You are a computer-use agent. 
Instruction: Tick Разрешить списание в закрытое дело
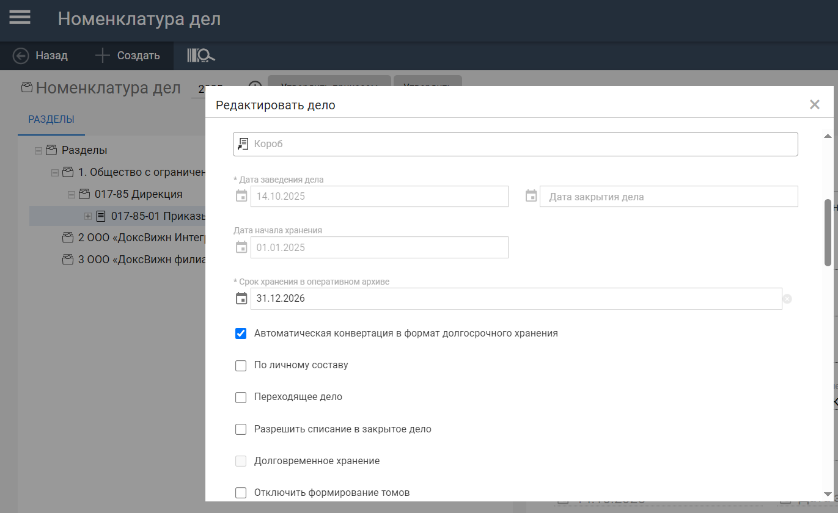tap(241, 429)
